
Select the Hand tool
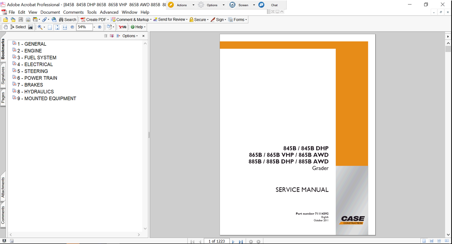click(x=6, y=27)
